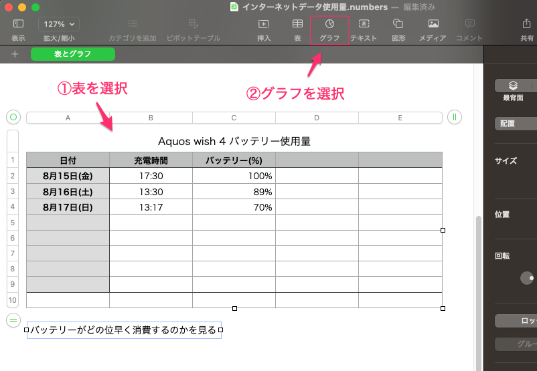Select the cell containing 13:30
The width and height of the screenshot is (537, 371).
pos(151,191)
